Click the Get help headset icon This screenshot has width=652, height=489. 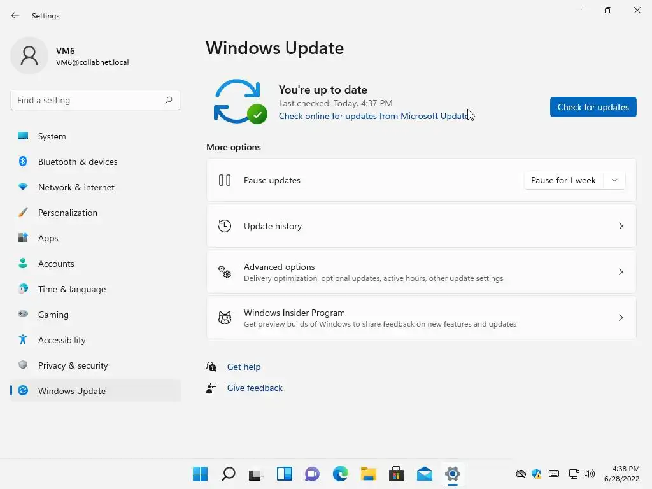[211, 366]
